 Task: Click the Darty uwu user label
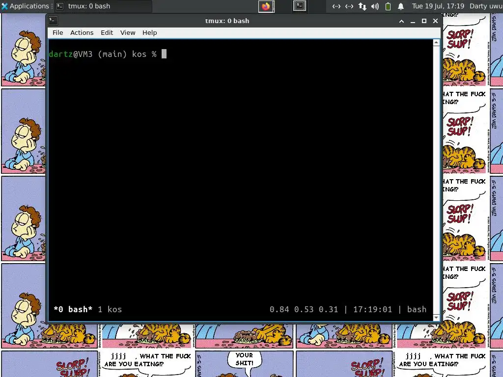pyautogui.click(x=486, y=6)
